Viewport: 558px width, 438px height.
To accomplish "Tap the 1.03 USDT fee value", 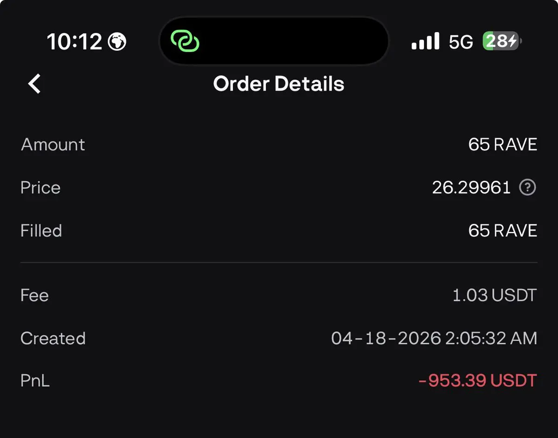I will coord(494,295).
